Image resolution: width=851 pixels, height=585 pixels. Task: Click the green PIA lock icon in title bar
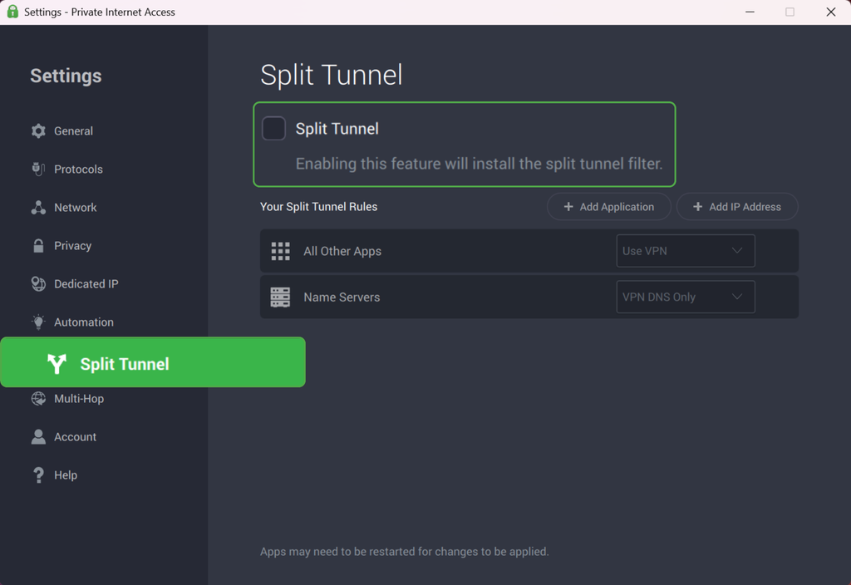click(x=12, y=12)
